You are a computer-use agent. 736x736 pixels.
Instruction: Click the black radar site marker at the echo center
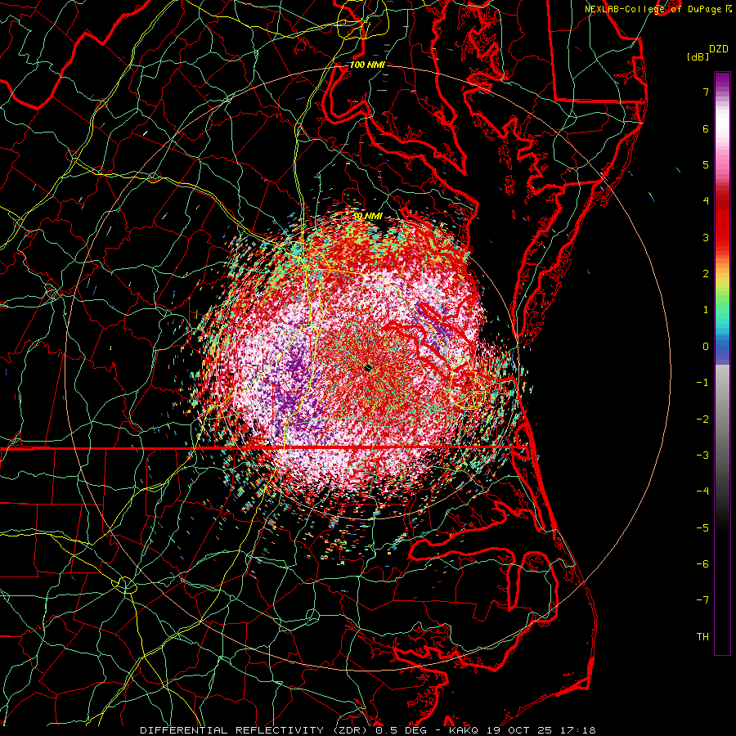coord(367,368)
